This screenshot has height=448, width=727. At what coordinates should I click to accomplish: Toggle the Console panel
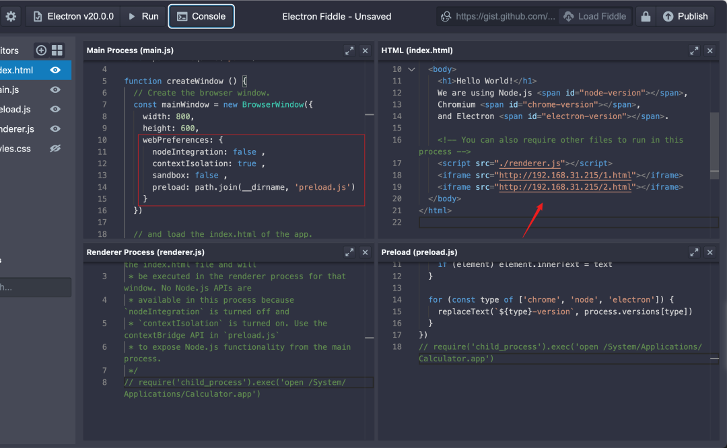tap(201, 17)
